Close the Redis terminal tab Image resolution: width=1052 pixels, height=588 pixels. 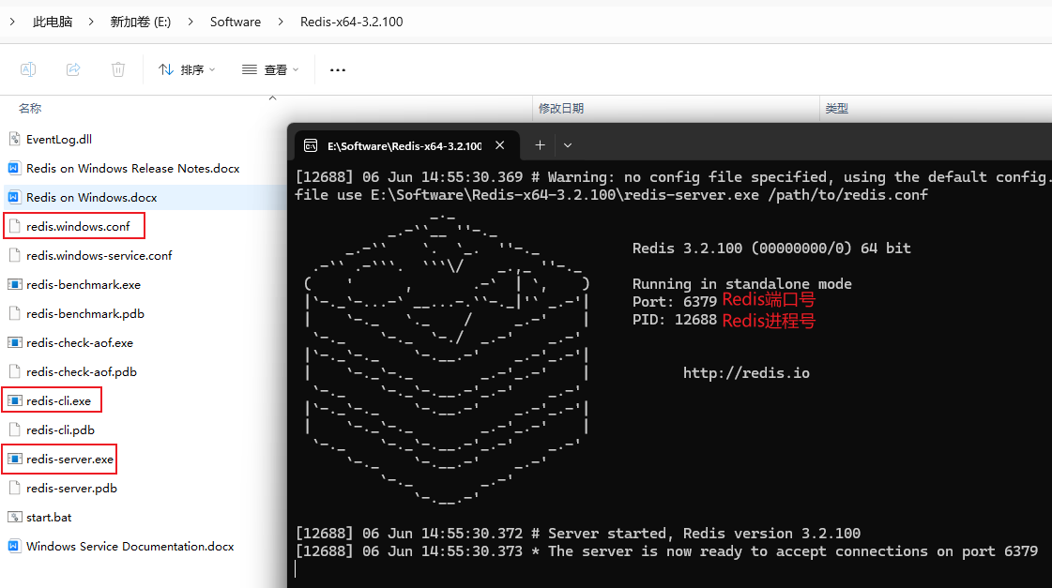(x=500, y=144)
